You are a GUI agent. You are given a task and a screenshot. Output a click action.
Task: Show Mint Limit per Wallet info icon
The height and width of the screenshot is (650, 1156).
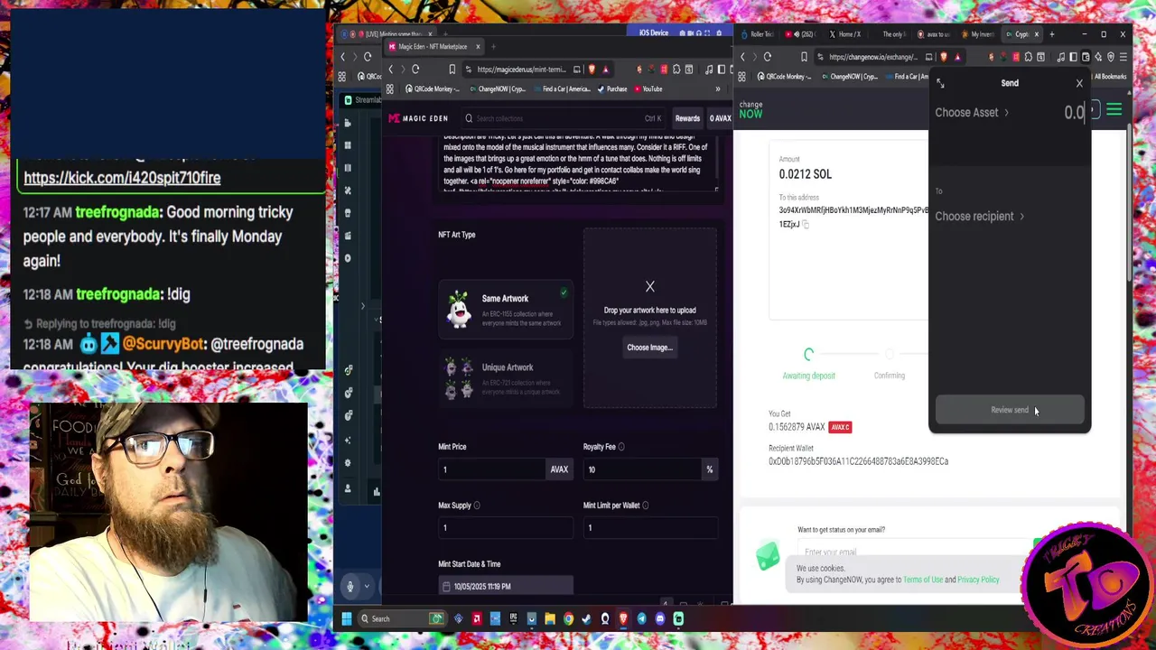645,506
